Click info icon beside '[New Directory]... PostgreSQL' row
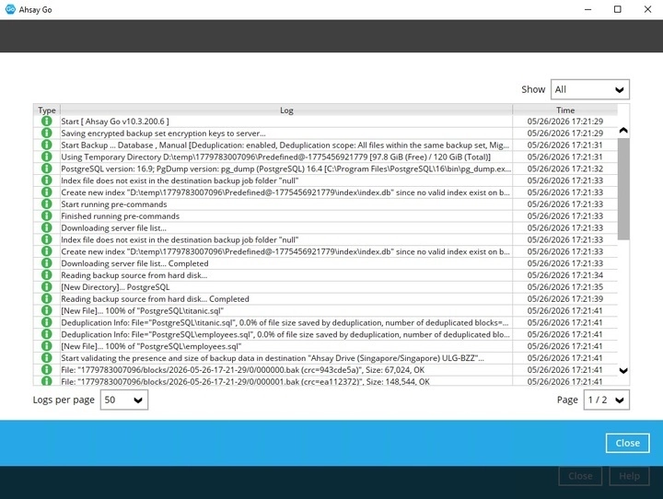 [47, 287]
